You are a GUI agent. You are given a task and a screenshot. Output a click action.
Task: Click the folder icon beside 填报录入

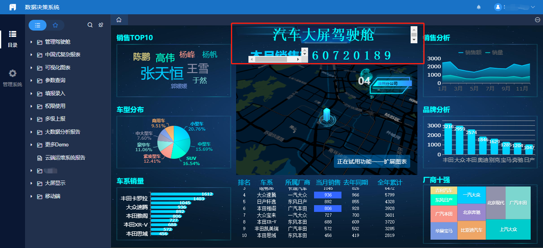click(x=40, y=93)
